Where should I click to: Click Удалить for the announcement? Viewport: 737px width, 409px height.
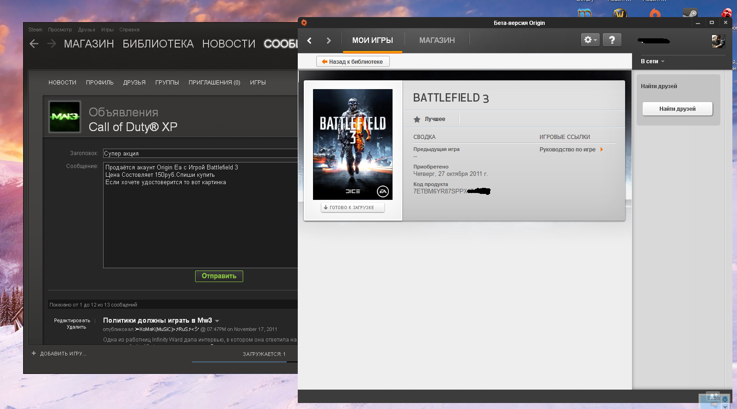76,327
